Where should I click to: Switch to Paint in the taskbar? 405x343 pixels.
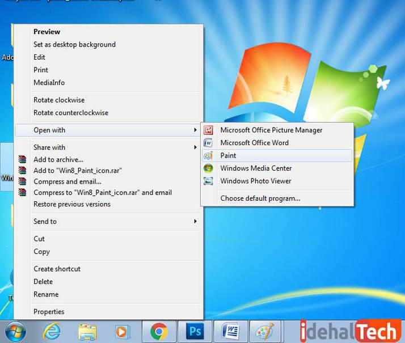pos(265,332)
